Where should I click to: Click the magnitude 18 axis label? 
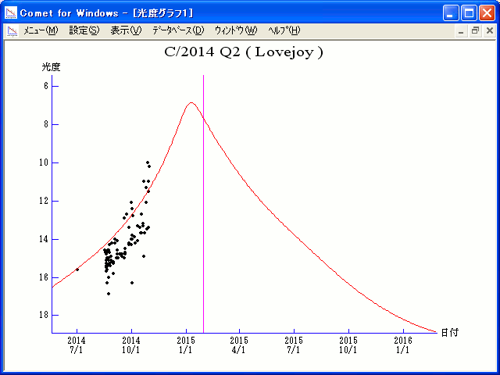tap(45, 315)
